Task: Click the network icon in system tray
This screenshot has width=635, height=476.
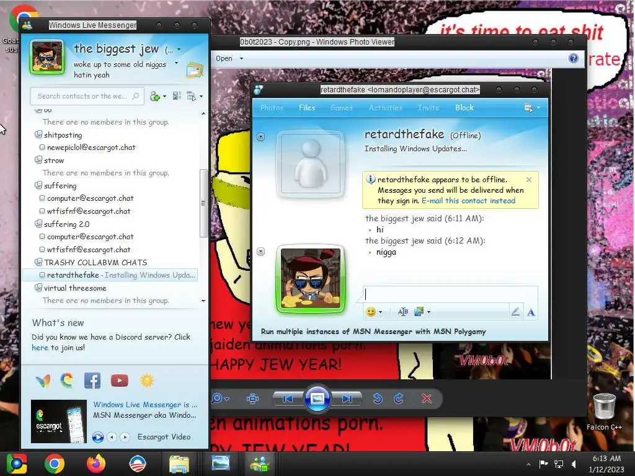Action: coord(559,464)
